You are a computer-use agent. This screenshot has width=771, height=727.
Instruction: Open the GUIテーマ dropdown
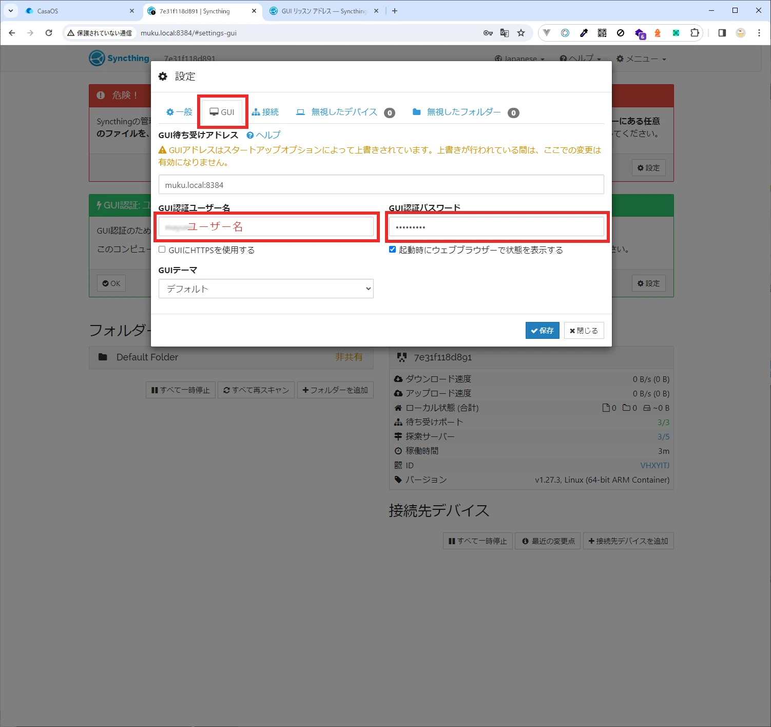point(266,289)
